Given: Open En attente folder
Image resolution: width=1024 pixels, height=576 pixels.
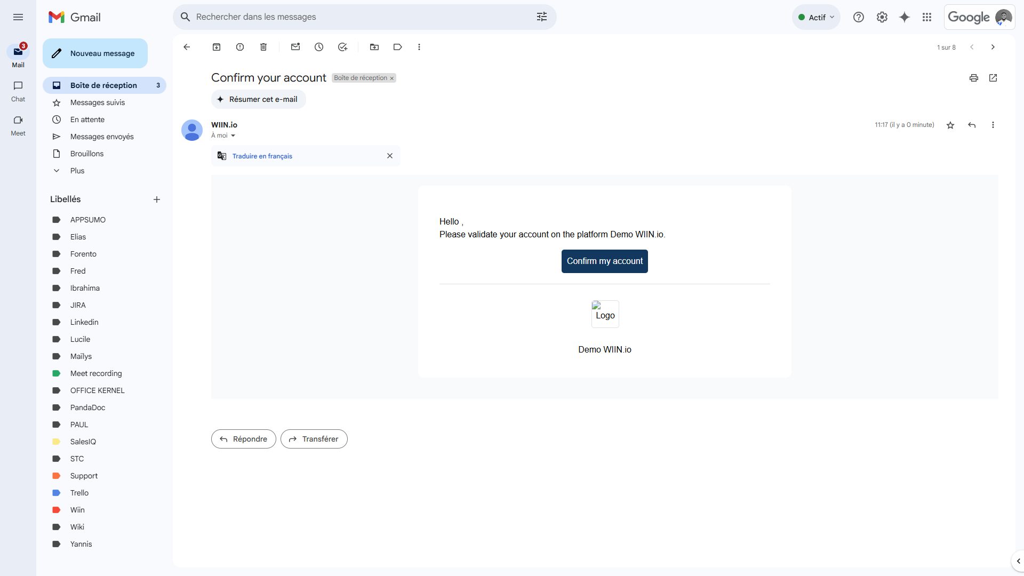Looking at the screenshot, I should 105,119.
